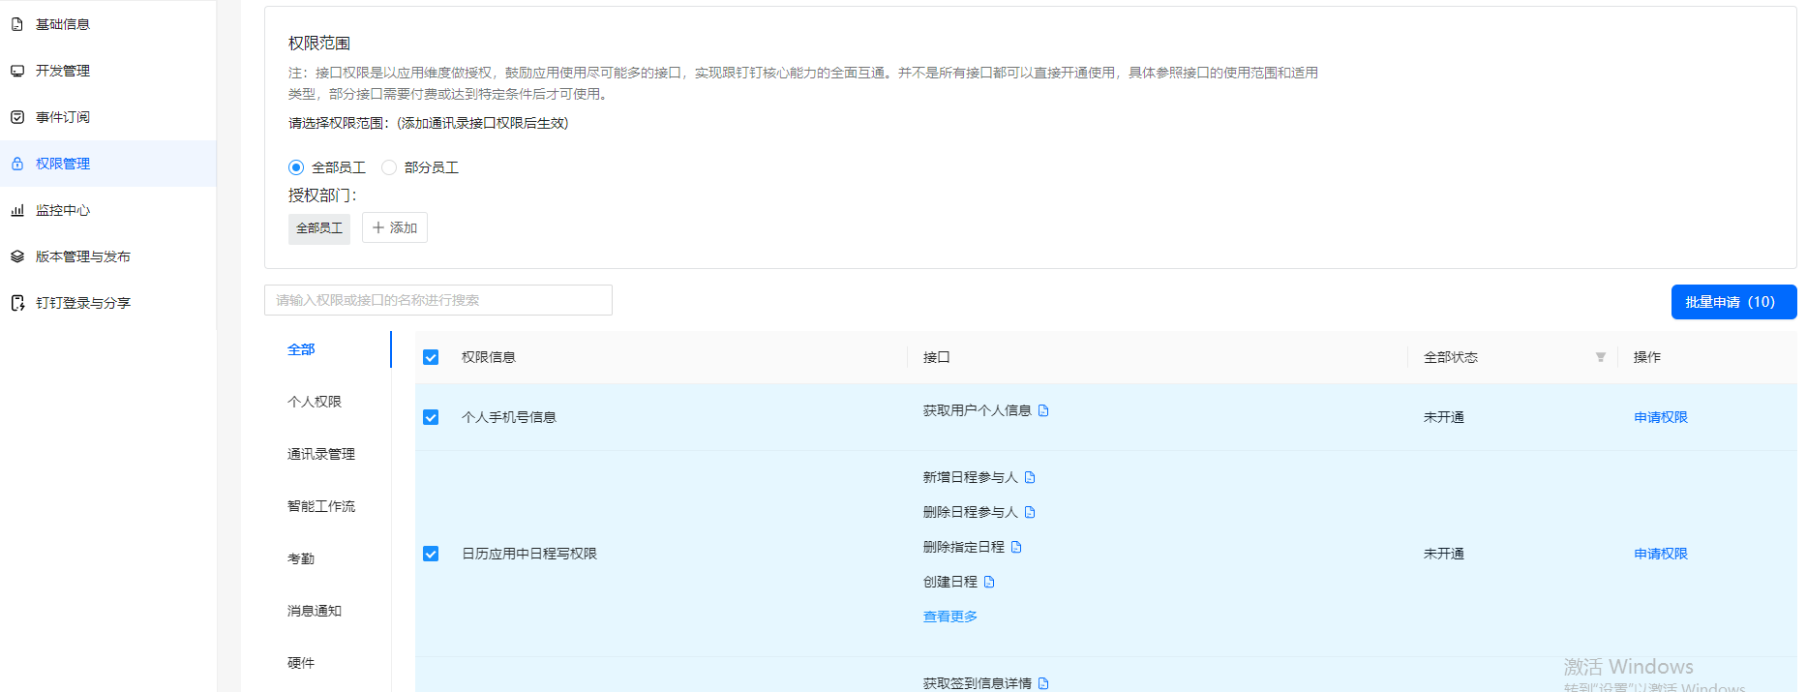Click the 查看更多 link
This screenshot has width=1807, height=692.
(950, 617)
